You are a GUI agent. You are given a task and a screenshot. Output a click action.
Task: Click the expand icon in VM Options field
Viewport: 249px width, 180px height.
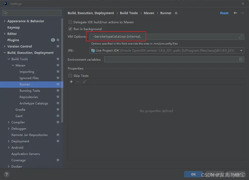pos(241,37)
